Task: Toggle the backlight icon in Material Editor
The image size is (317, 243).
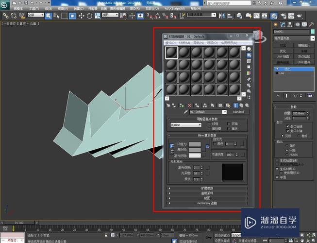Action: coord(249,55)
